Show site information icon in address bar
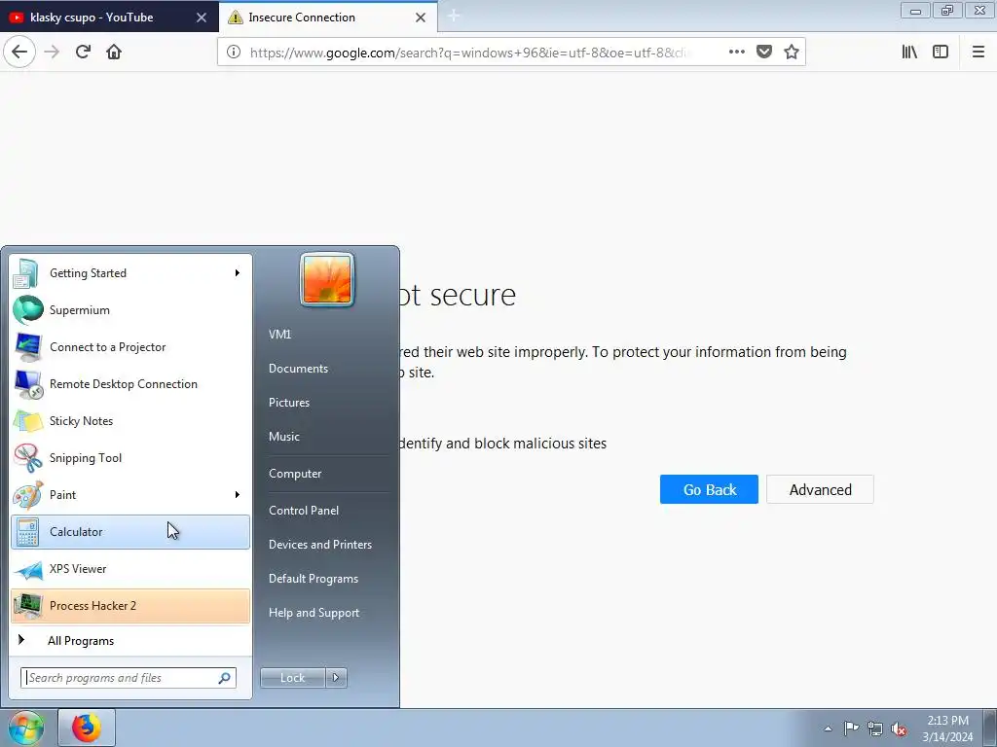Viewport: 997px width, 747px height. pos(234,53)
